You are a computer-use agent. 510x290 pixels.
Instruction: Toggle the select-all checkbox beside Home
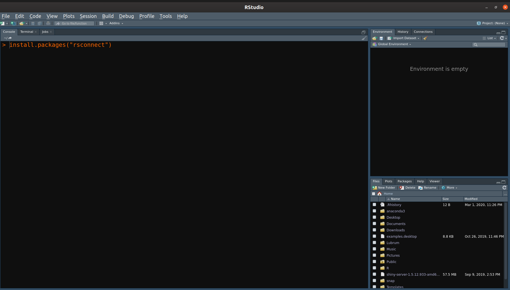pyautogui.click(x=373, y=194)
